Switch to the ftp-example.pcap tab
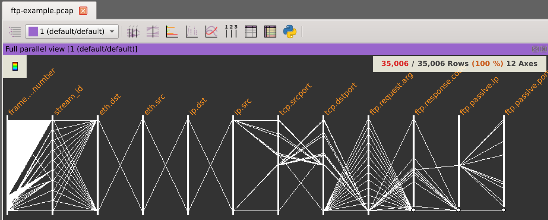Viewport: 548px width, 220px height. pyautogui.click(x=42, y=11)
